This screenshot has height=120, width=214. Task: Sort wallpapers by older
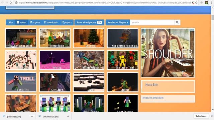point(10,22)
